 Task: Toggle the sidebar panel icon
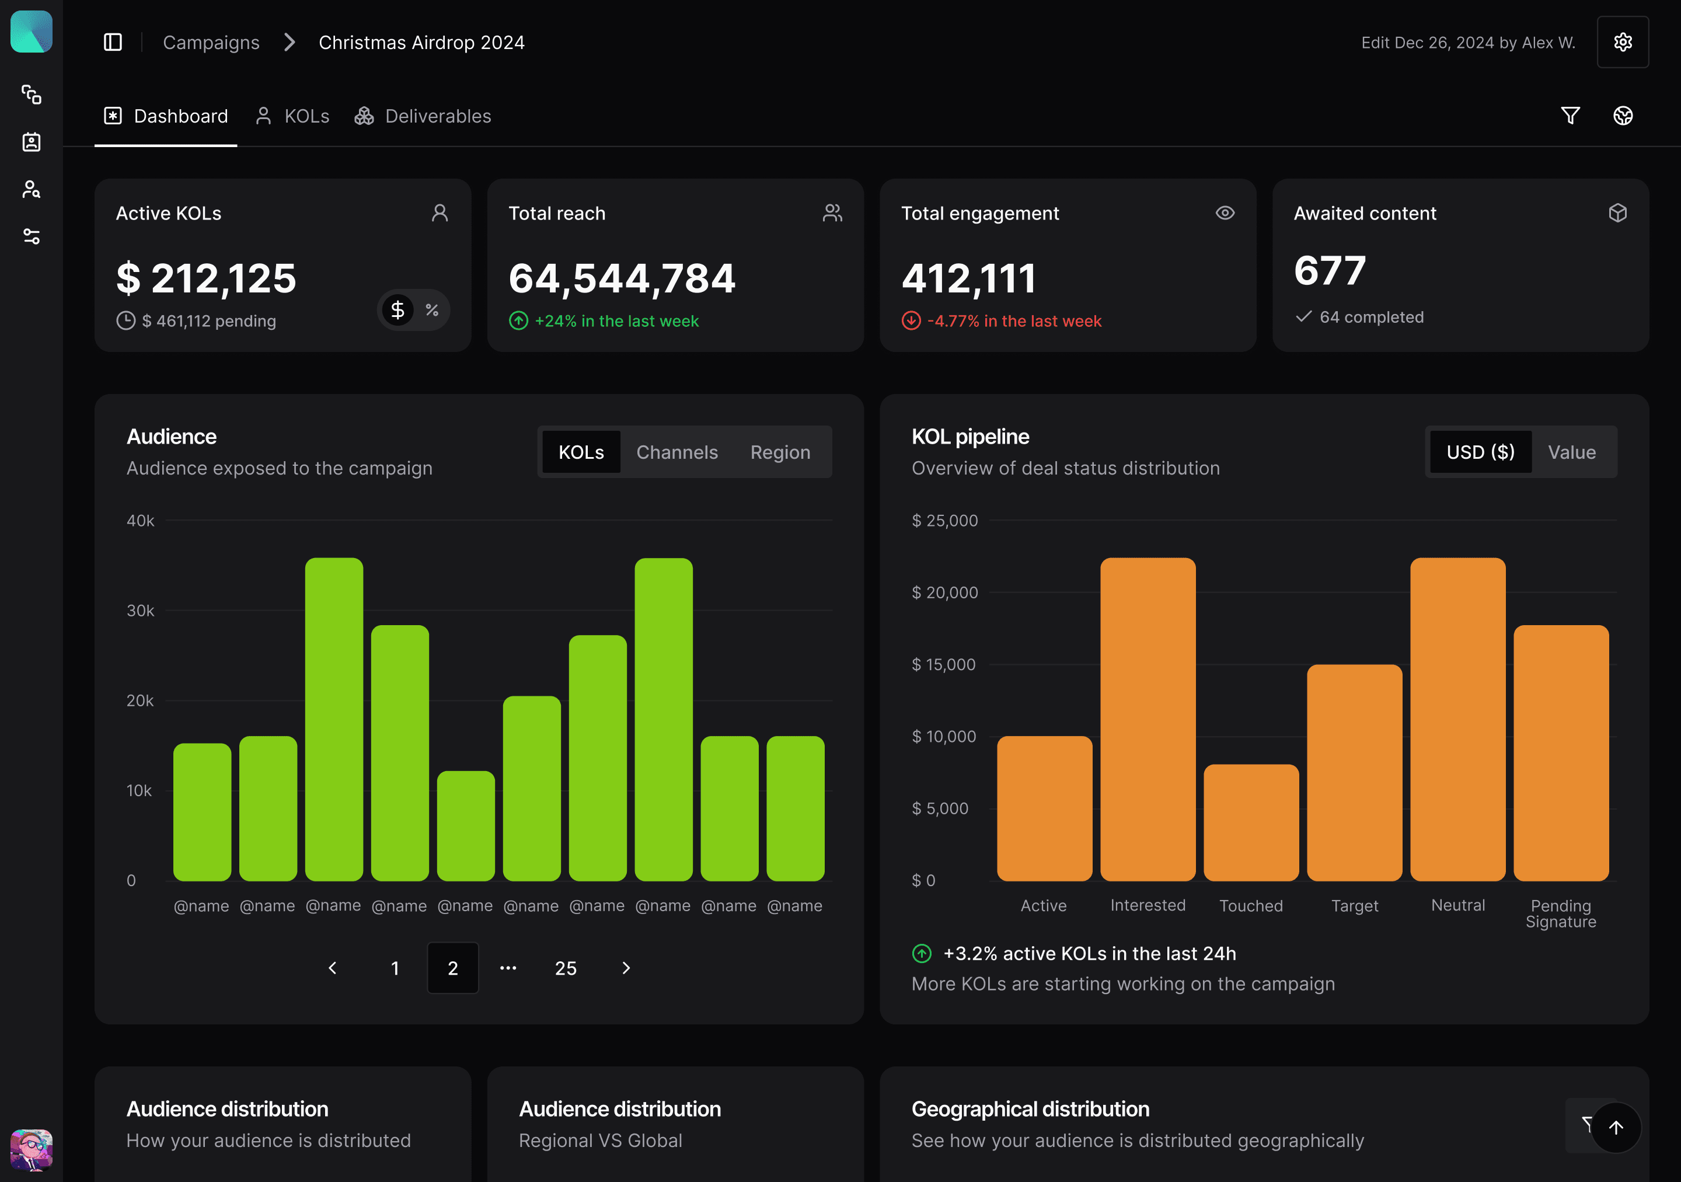click(113, 43)
